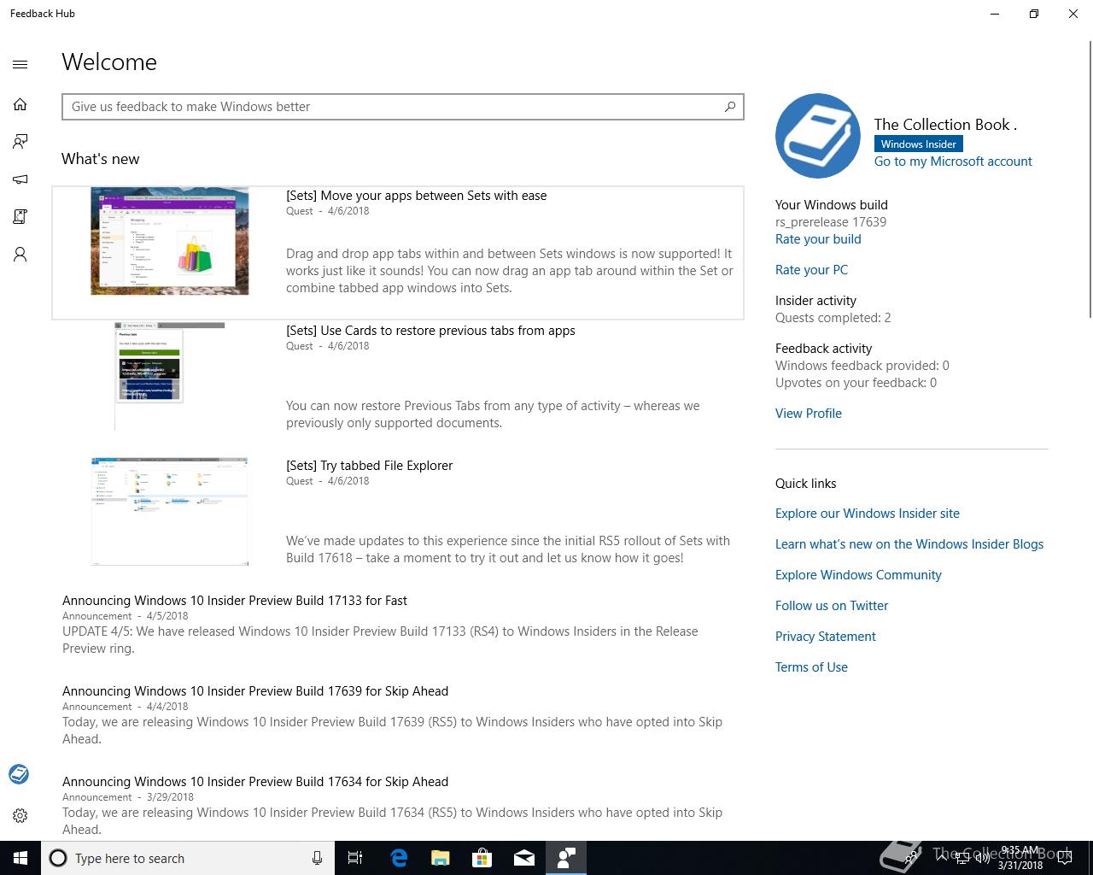This screenshot has height=875, width=1093.
Task: Click the system tray clock
Action: coord(1020,858)
